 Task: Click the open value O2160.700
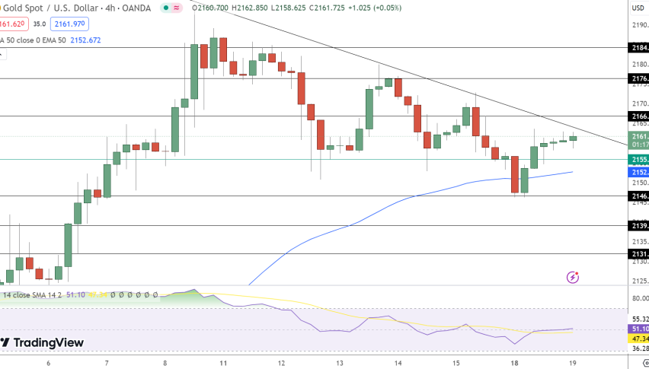211,8
